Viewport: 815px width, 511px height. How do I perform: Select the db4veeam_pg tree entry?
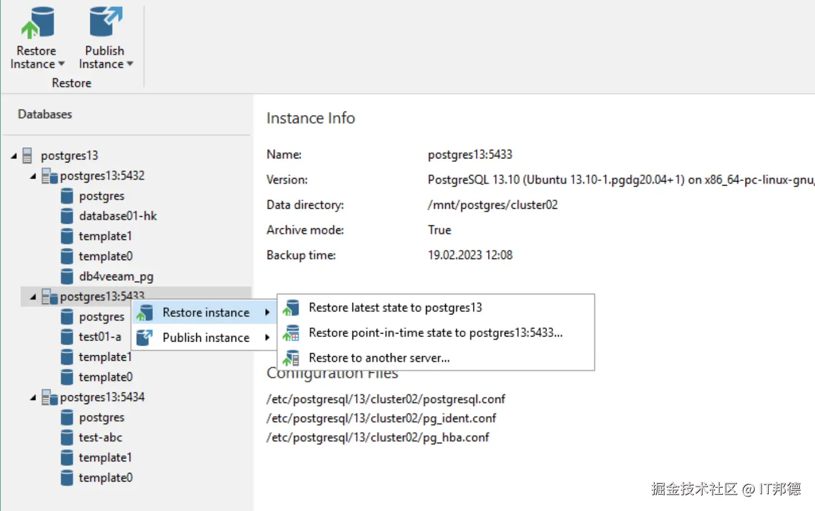tap(116, 277)
